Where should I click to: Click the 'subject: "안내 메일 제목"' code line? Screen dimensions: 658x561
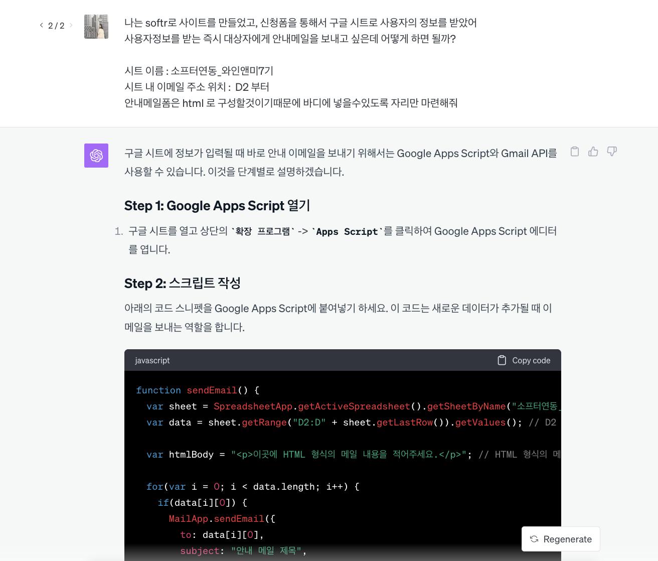point(243,550)
